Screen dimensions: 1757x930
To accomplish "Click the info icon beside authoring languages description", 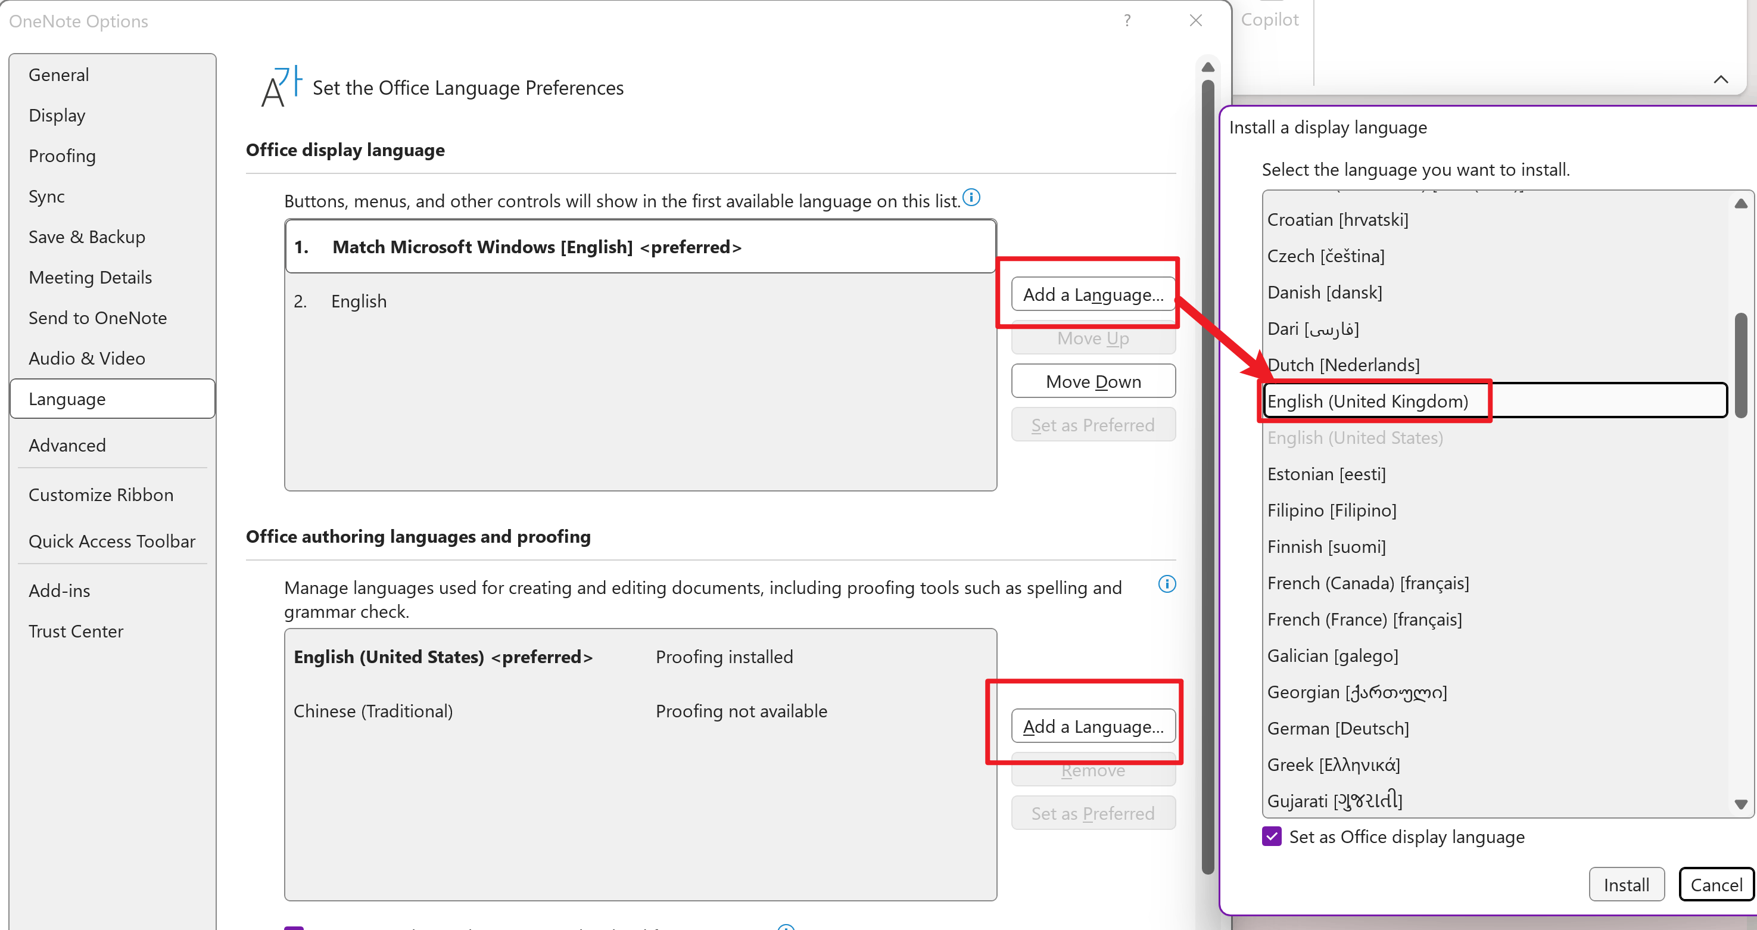I will coord(1167,584).
